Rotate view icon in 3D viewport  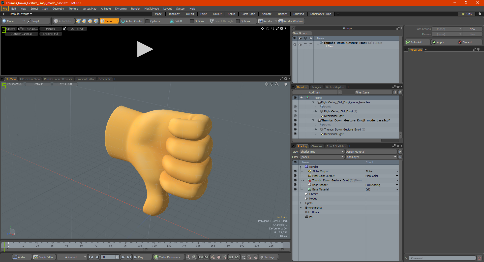click(x=272, y=84)
